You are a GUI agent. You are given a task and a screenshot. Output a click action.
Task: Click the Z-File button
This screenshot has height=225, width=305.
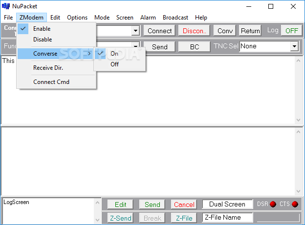184,218
